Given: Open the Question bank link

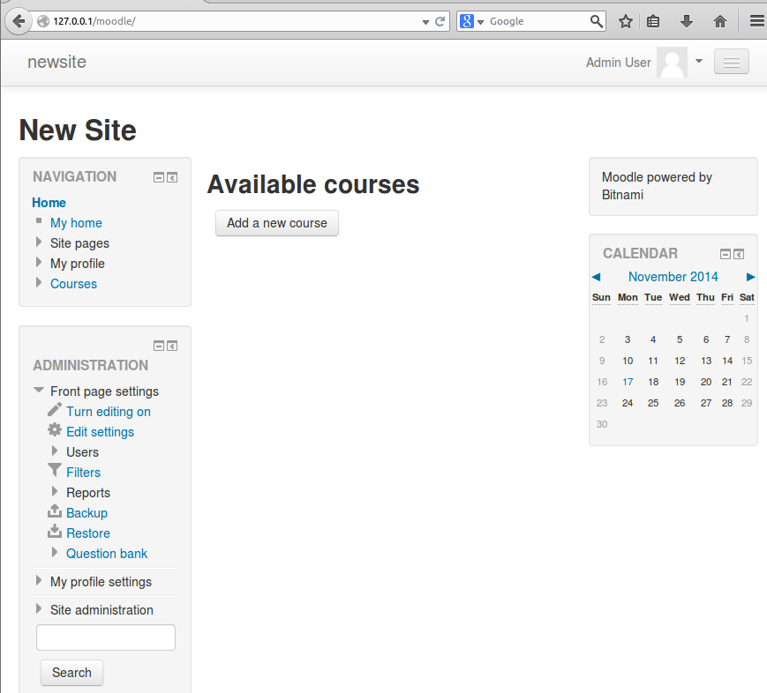Looking at the screenshot, I should pos(107,553).
